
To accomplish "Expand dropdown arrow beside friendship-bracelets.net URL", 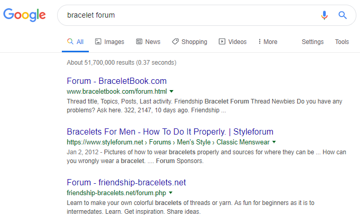I will click(x=170, y=193).
